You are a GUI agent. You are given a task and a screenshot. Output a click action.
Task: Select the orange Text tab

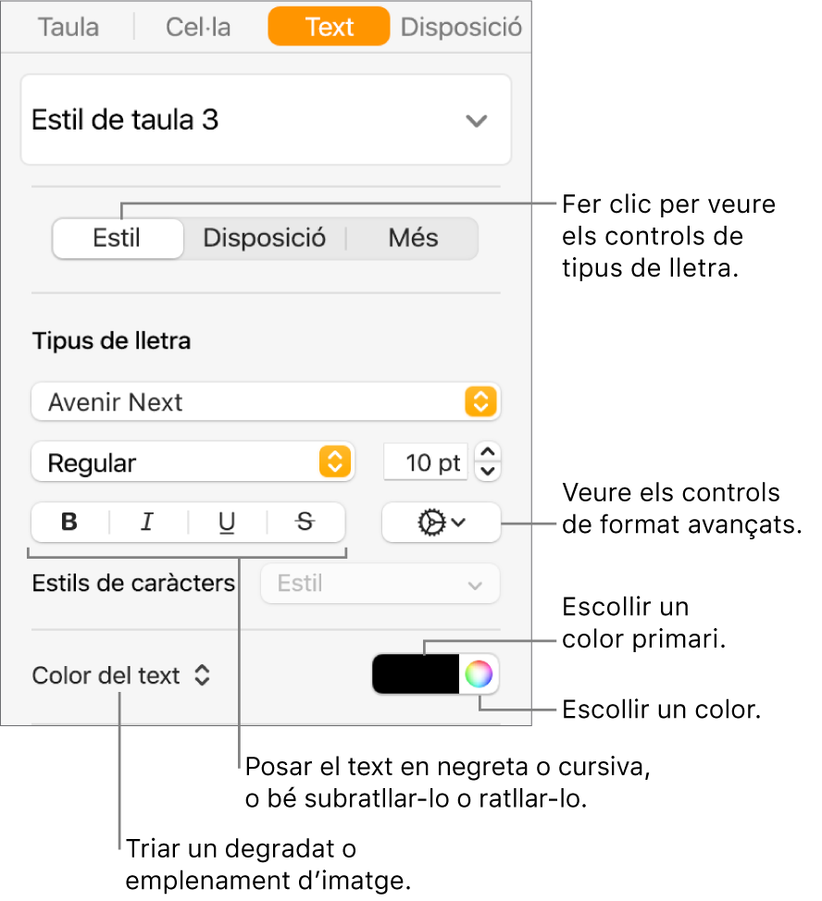point(329,27)
